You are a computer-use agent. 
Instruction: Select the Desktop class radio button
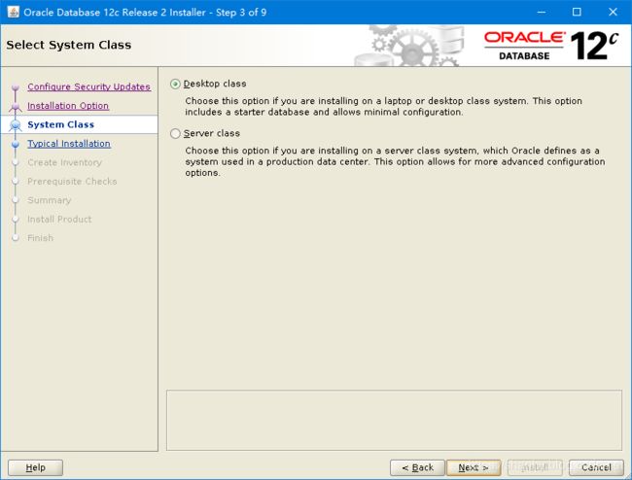coord(175,84)
